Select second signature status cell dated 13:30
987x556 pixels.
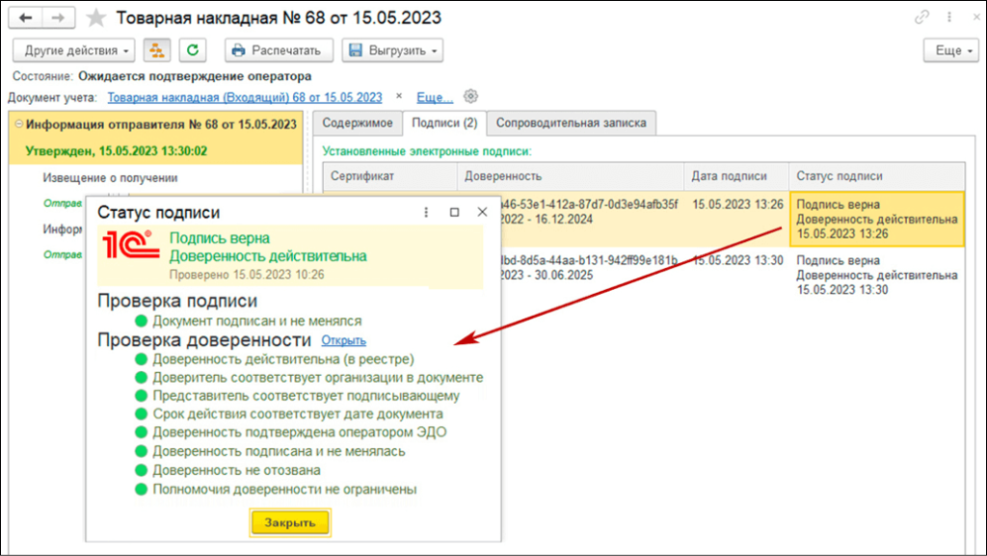coord(877,275)
